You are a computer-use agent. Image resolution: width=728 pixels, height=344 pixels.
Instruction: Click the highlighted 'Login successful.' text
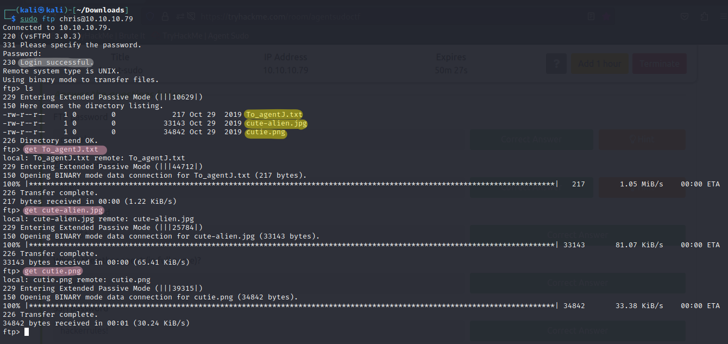tap(55, 62)
